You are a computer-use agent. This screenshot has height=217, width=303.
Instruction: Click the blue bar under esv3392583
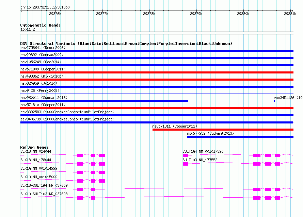point(157,115)
